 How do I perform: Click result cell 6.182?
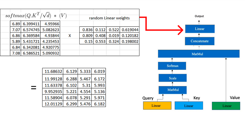[x=99, y=104]
